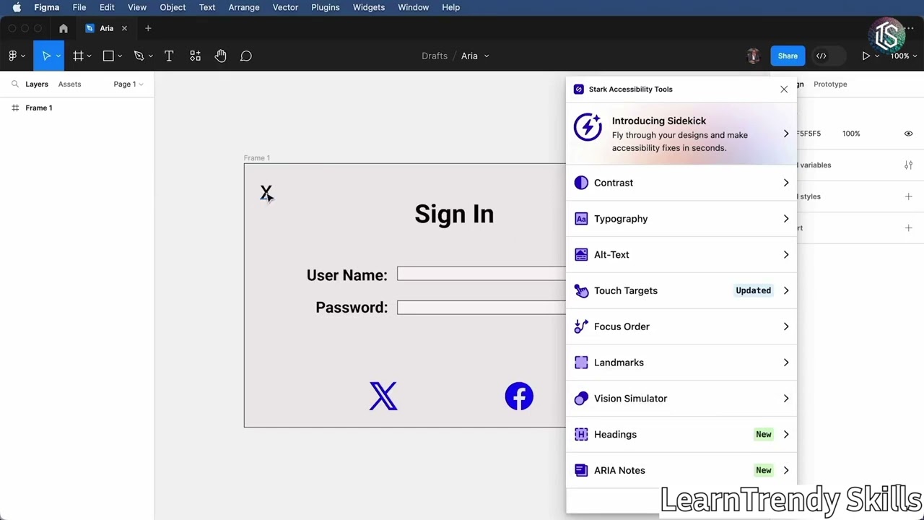Click the Sign In heading on canvas
The height and width of the screenshot is (520, 924).
[x=454, y=214]
